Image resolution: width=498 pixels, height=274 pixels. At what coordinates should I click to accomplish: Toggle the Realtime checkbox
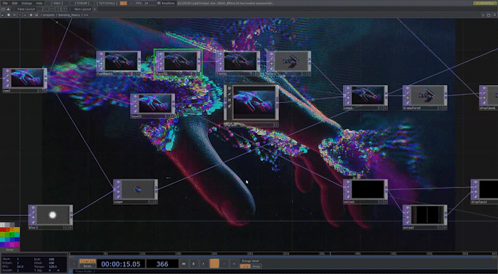click(x=159, y=3)
